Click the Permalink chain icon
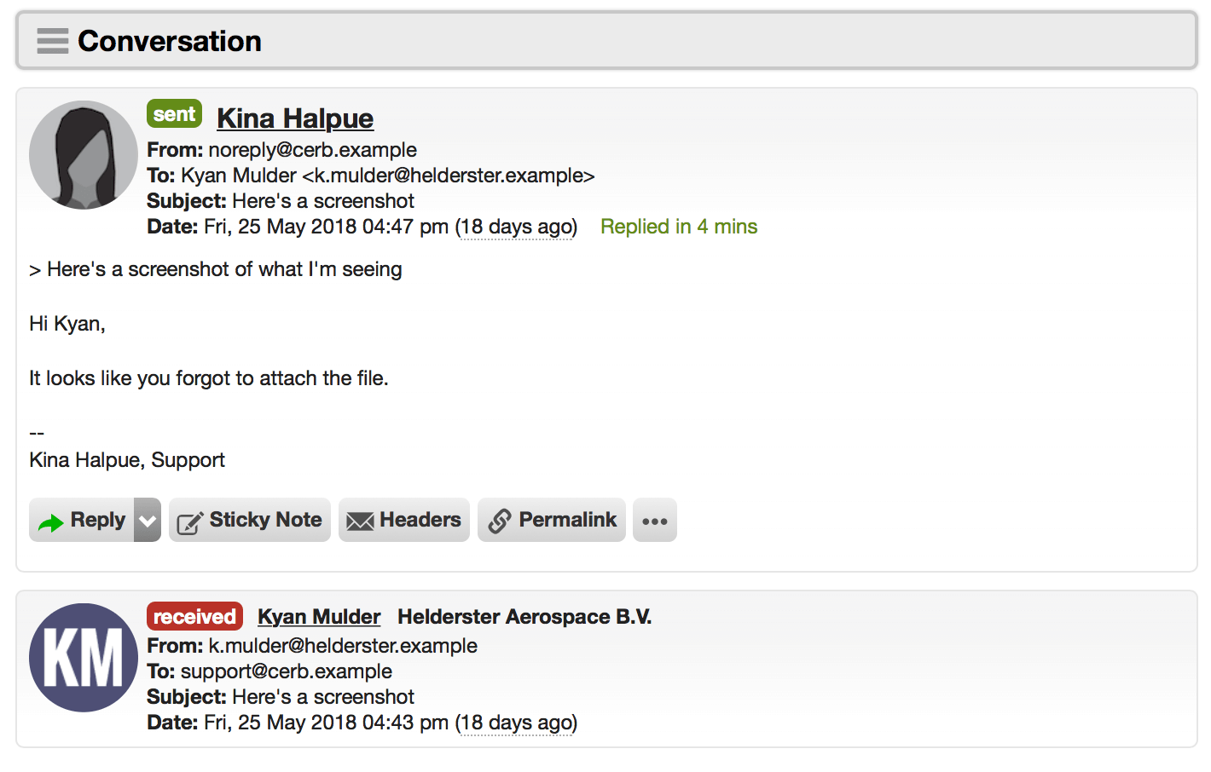This screenshot has width=1211, height=772. click(x=500, y=521)
